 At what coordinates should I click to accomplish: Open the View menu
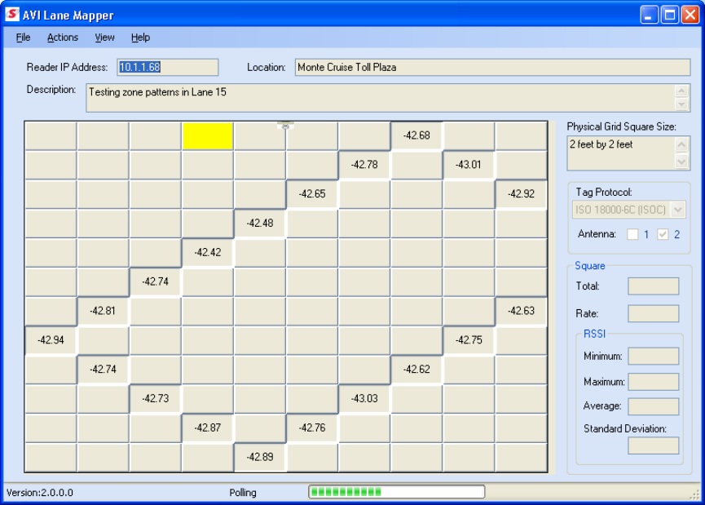pos(104,38)
